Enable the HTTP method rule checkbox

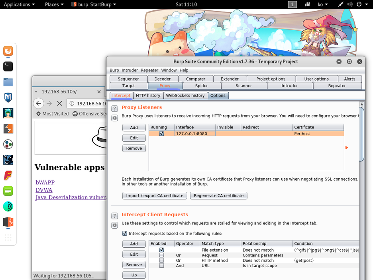click(161, 260)
